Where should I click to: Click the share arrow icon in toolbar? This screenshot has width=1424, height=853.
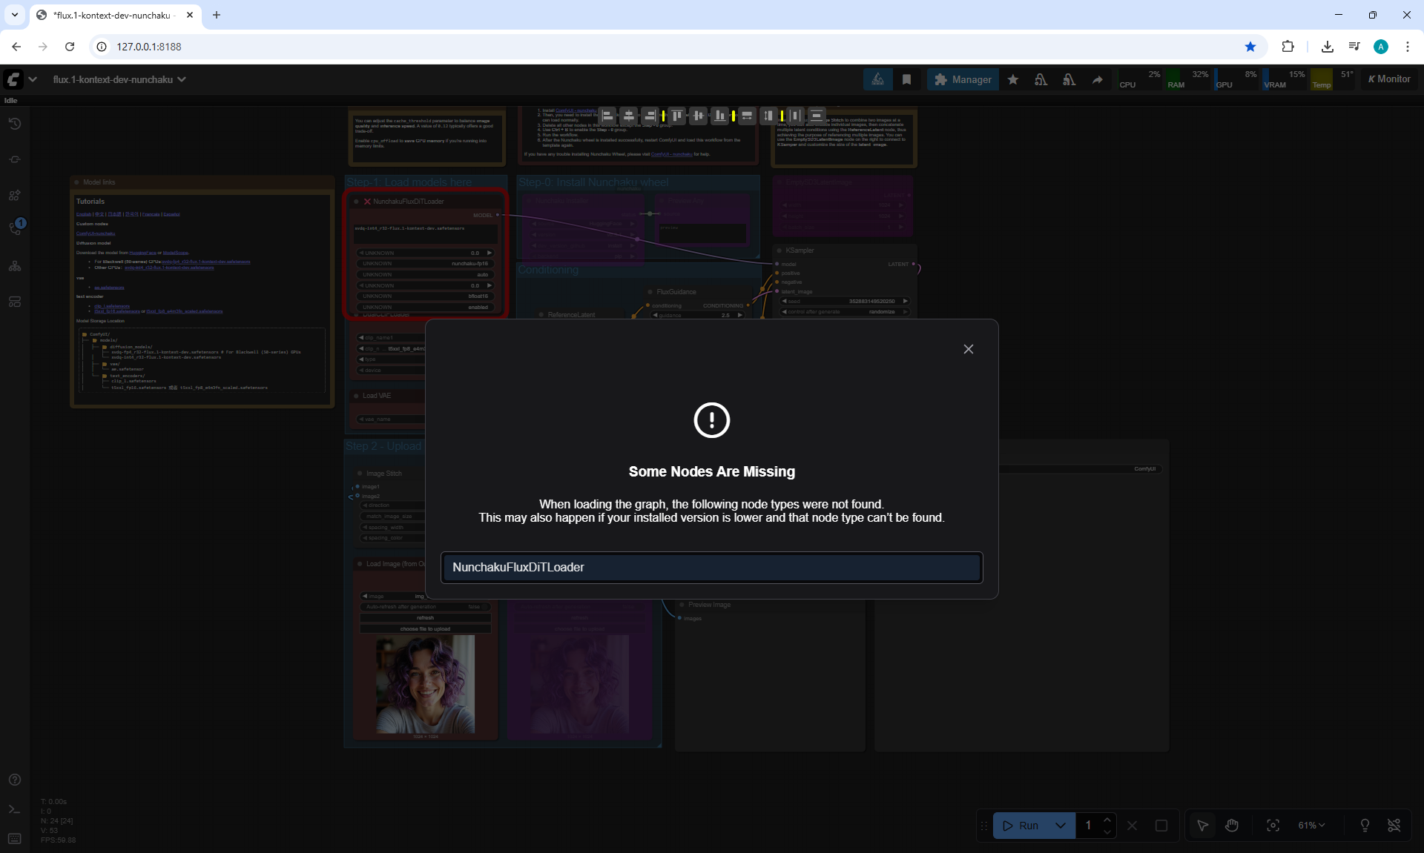coord(1097,79)
